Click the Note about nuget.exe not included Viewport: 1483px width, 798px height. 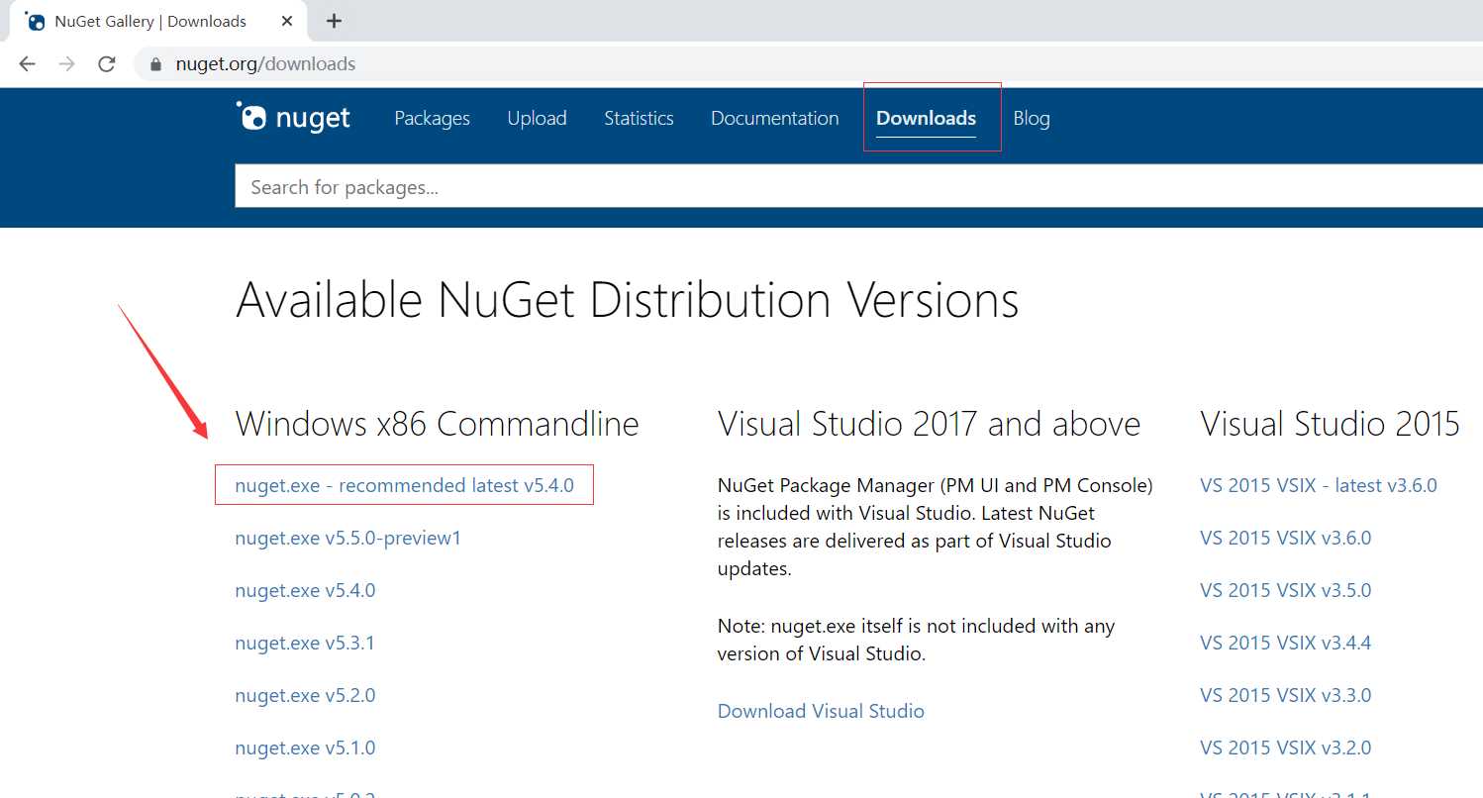tap(916, 640)
